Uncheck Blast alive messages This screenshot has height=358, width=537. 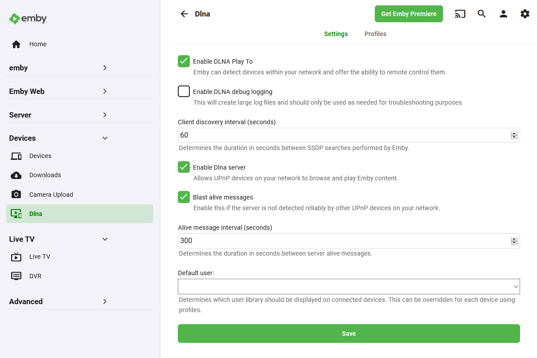(x=184, y=197)
